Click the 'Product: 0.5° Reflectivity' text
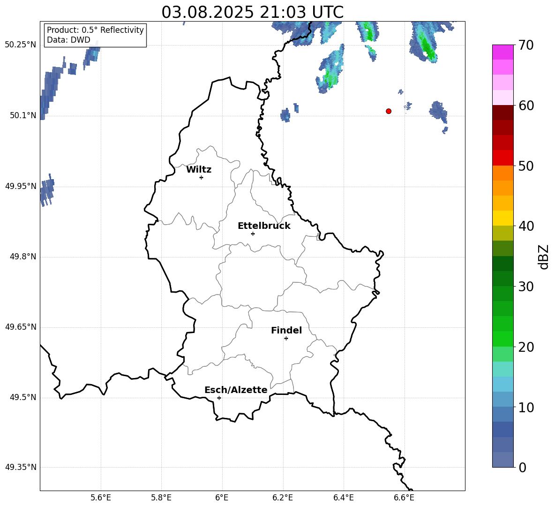The height and width of the screenshot is (507, 555). click(x=95, y=30)
